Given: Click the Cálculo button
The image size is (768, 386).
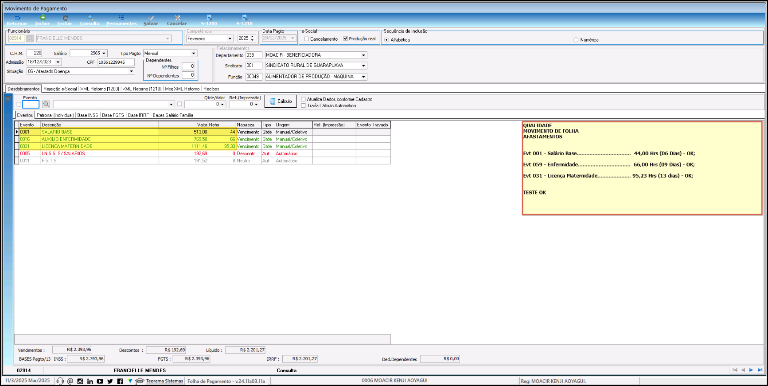Looking at the screenshot, I should 281,101.
